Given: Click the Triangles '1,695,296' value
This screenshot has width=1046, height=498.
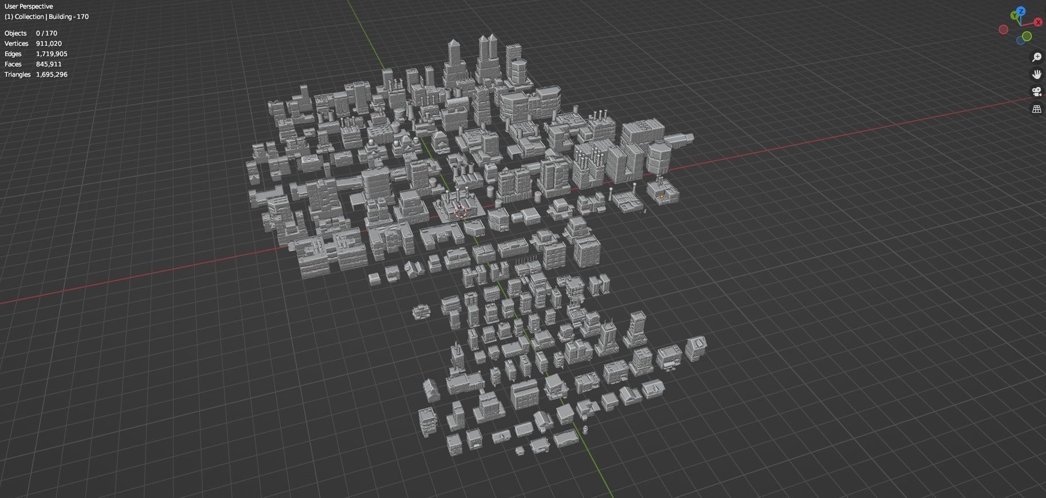Looking at the screenshot, I should pos(52,74).
